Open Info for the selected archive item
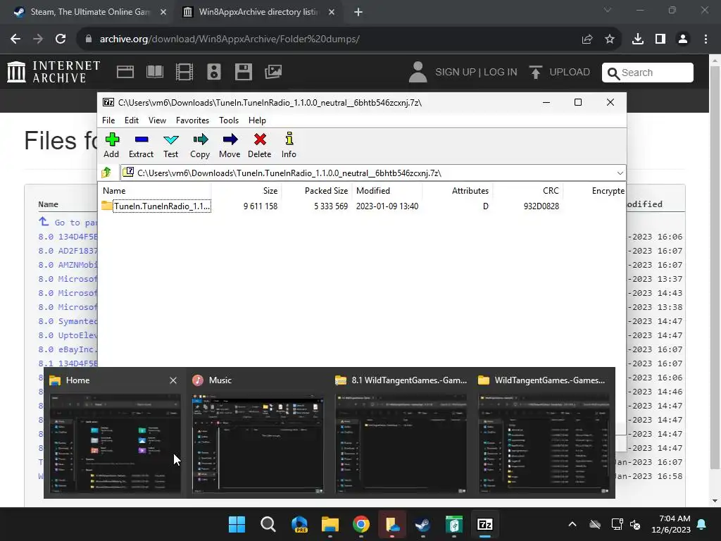 tap(289, 145)
